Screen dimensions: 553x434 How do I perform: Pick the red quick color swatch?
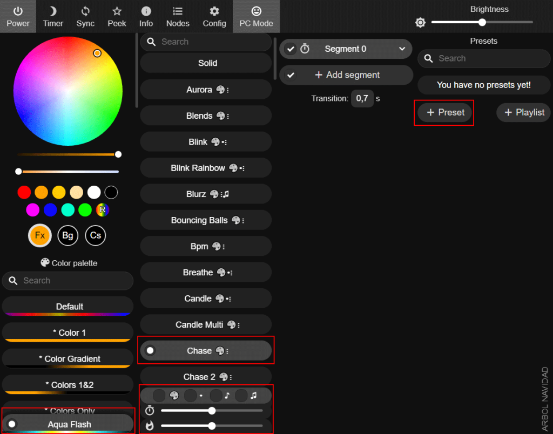tap(24, 192)
